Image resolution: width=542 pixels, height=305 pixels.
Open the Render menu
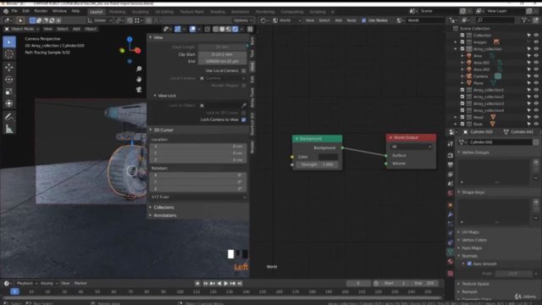point(41,11)
